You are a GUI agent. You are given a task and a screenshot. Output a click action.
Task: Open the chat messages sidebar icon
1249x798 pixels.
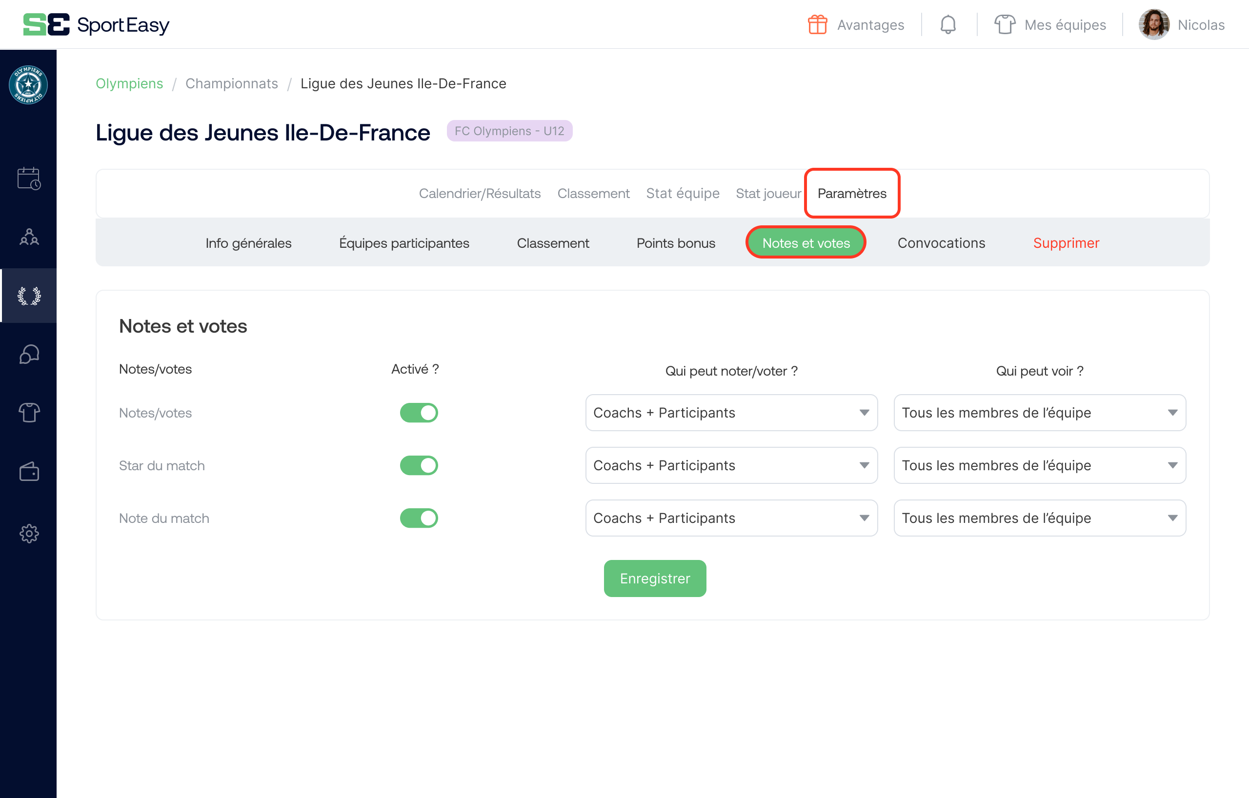[x=28, y=355]
